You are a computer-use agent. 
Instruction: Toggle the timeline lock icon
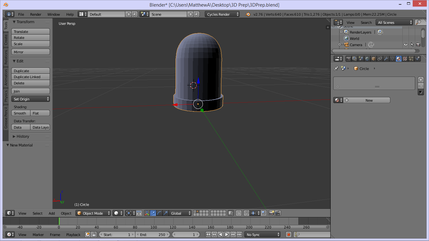pos(94,234)
